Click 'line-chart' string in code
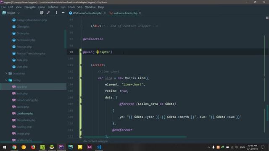 pyautogui.click(x=133, y=84)
